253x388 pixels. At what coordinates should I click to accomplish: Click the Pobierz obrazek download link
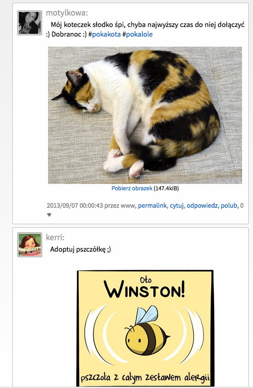click(x=132, y=189)
